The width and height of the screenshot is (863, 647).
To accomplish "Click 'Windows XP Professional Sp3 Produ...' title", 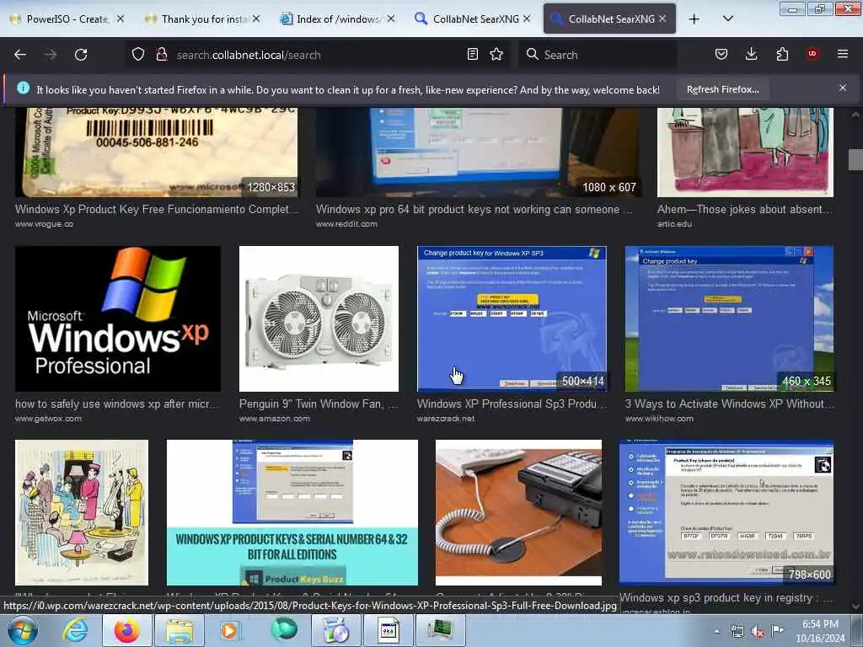I will [x=512, y=404].
